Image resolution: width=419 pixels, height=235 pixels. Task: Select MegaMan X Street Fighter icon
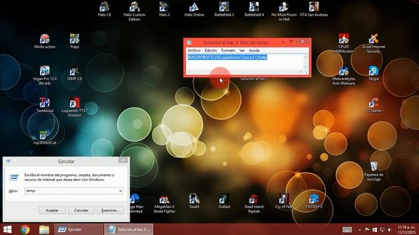tap(164, 203)
